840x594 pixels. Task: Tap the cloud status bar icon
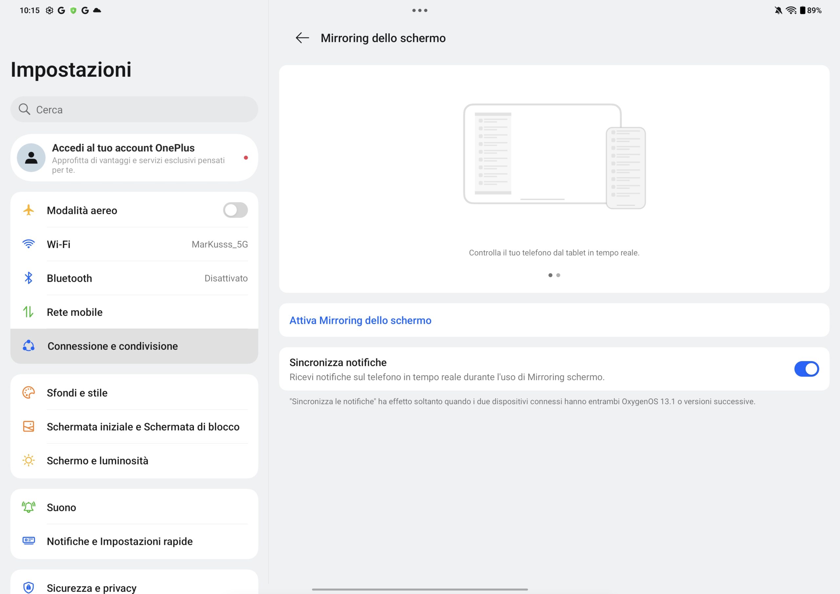tap(97, 10)
